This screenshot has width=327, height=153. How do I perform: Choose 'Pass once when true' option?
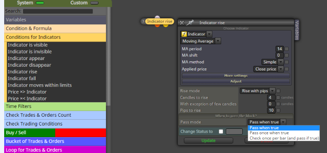coord(284,133)
